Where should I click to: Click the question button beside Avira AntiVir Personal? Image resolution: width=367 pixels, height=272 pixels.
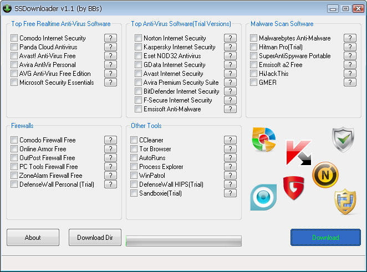coord(110,65)
